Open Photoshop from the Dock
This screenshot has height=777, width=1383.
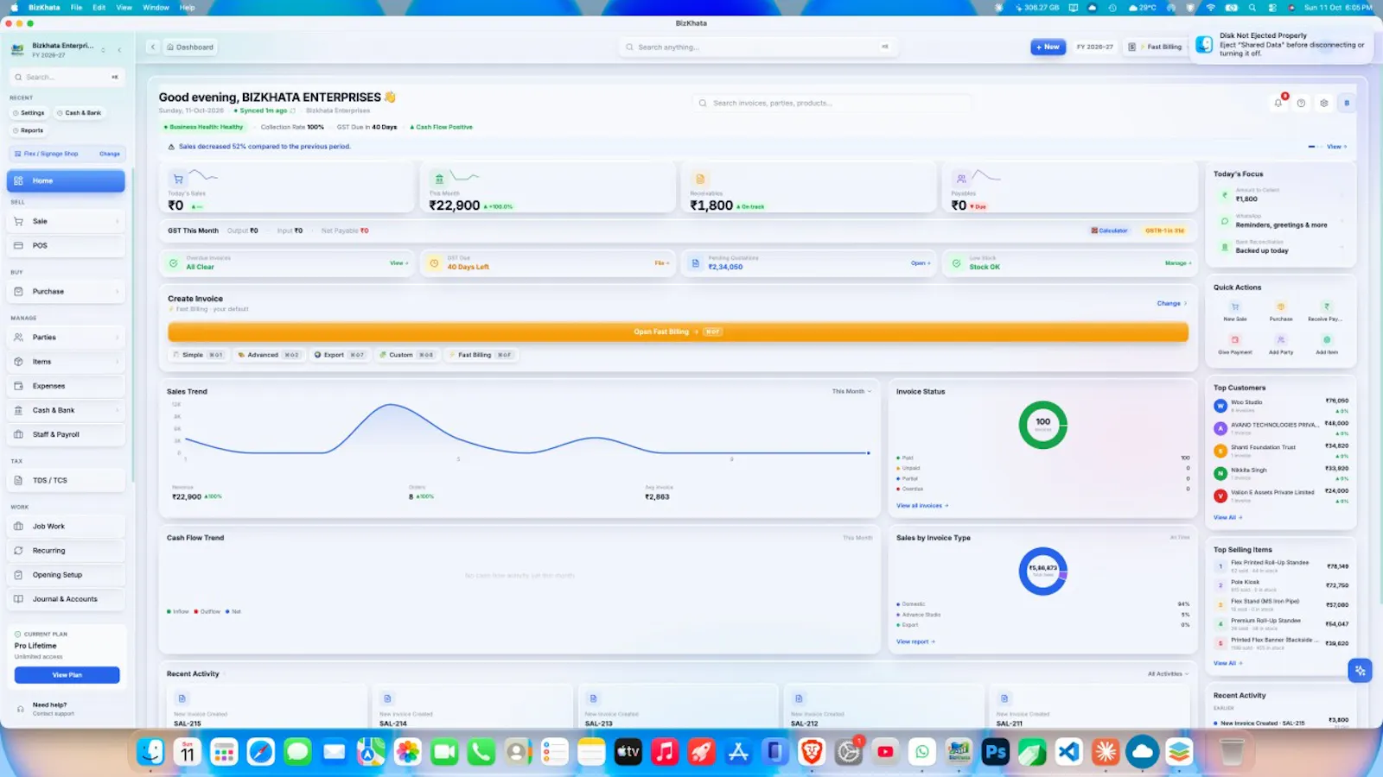[996, 752]
